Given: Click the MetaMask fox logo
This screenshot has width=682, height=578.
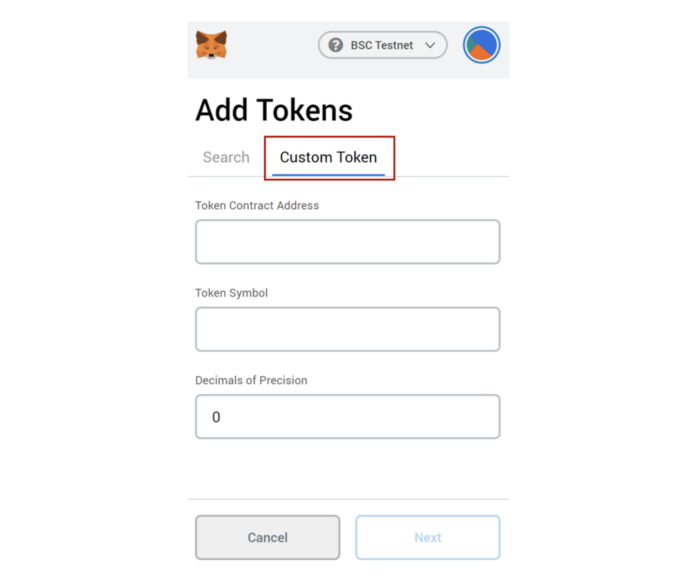Looking at the screenshot, I should (x=211, y=45).
